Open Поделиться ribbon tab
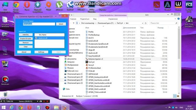 pos(85,19)
